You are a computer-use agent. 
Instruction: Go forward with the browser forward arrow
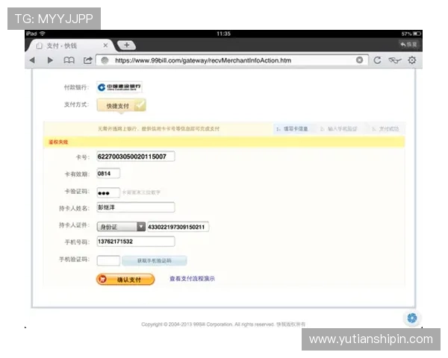[x=50, y=60]
